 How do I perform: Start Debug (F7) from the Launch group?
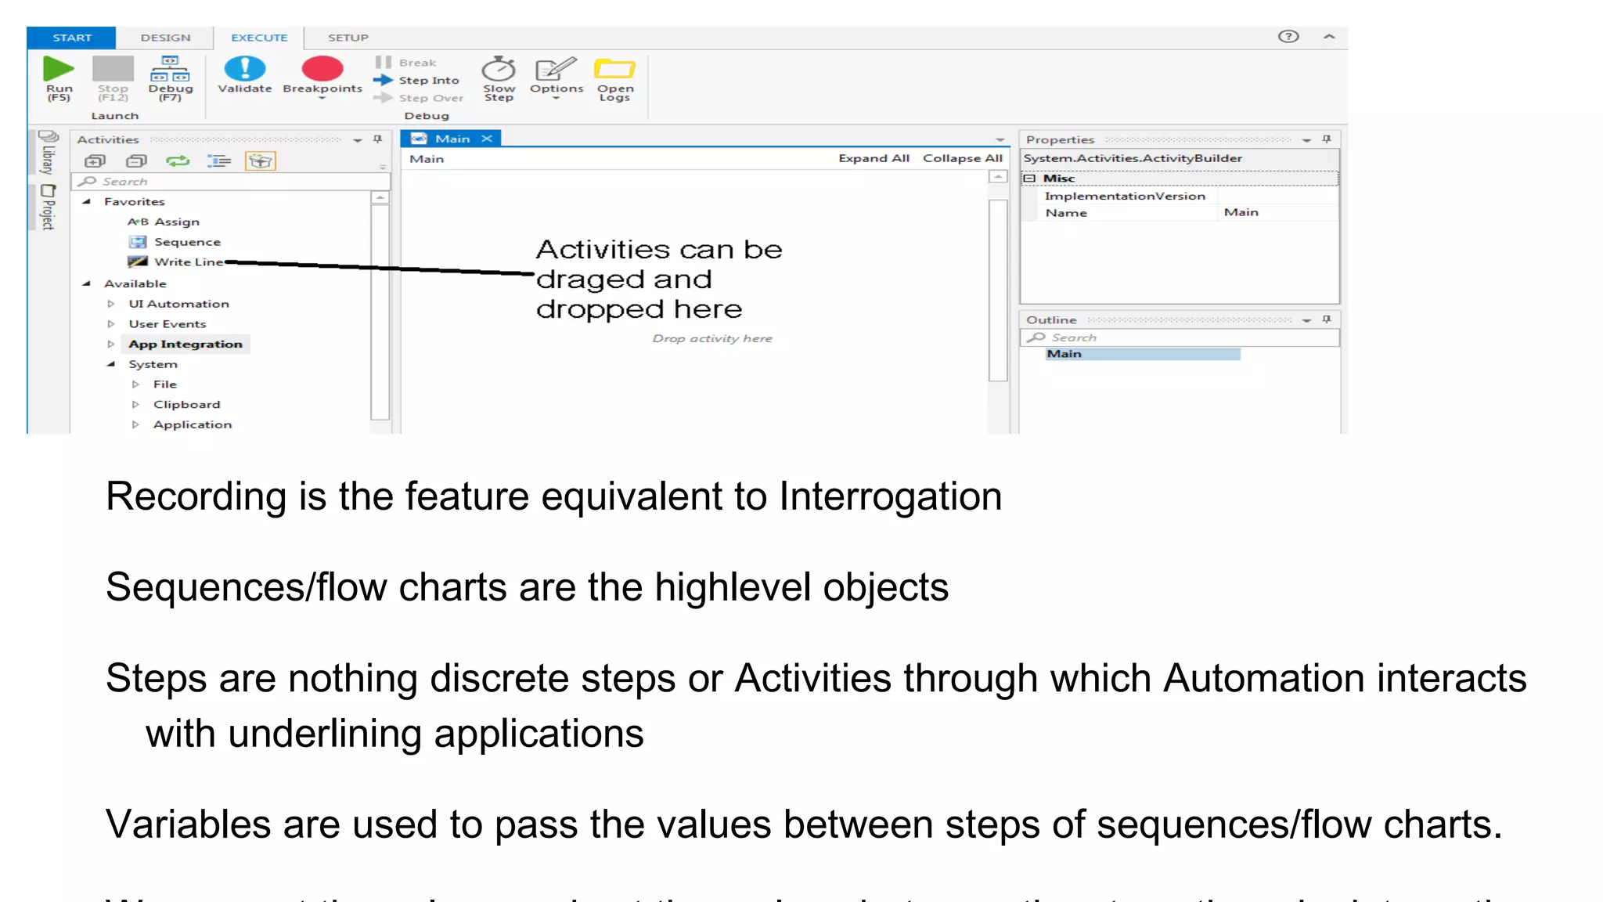coord(171,78)
